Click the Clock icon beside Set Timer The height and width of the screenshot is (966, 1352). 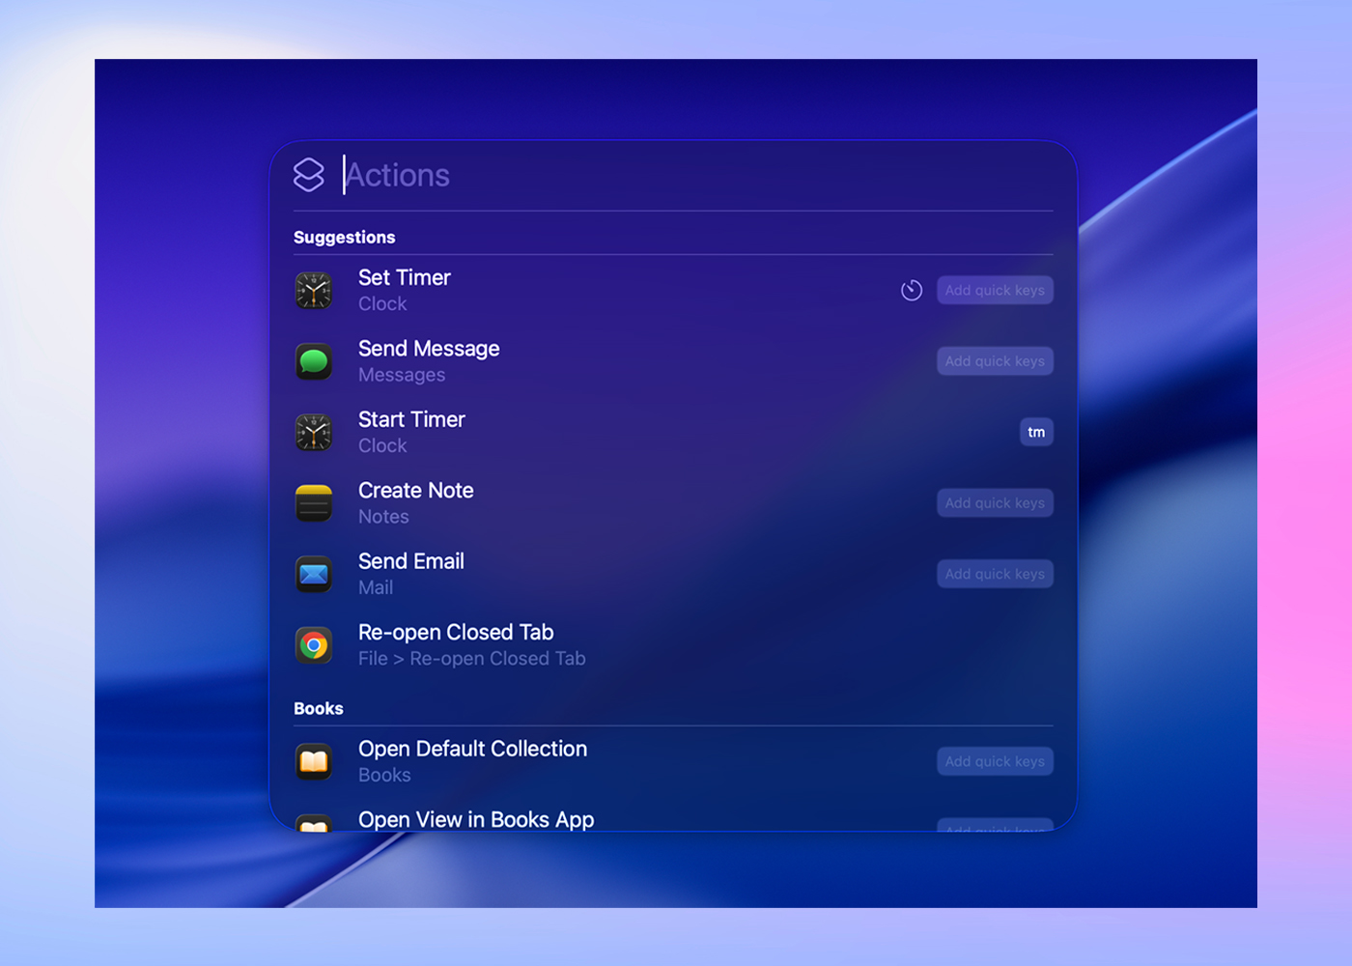tap(313, 290)
